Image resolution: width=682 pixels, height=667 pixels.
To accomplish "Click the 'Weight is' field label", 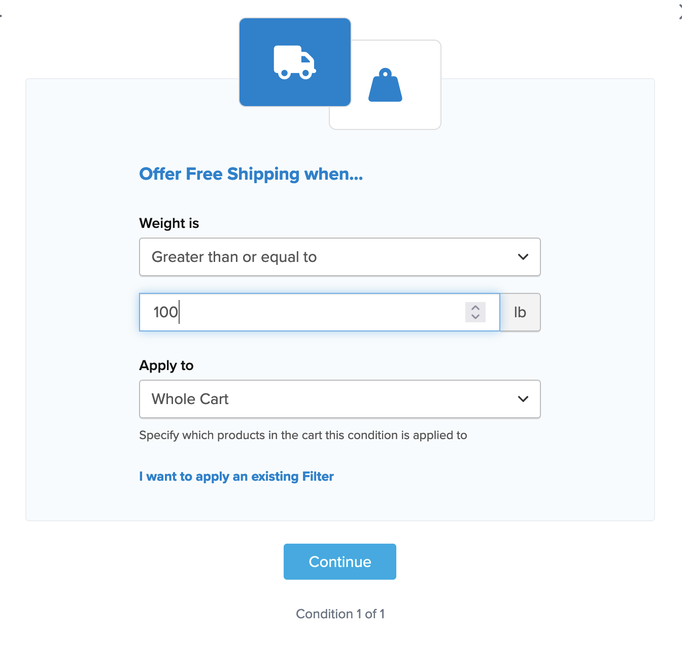I will [169, 223].
